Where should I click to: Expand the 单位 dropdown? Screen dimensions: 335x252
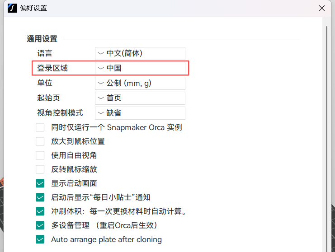[x=140, y=83]
